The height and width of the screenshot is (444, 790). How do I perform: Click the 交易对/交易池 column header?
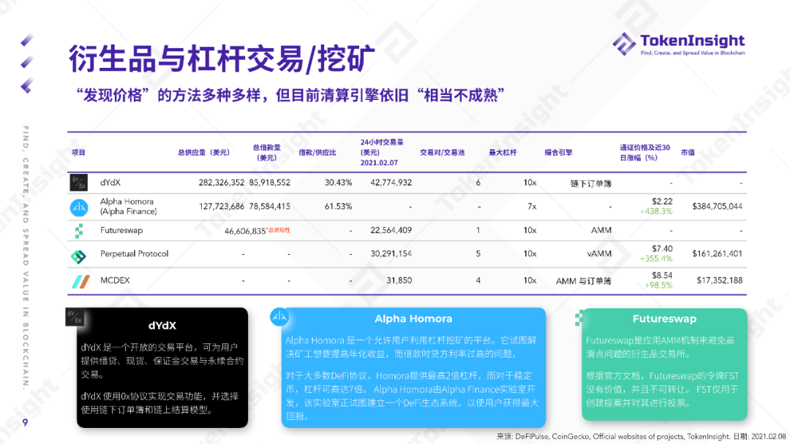tap(442, 153)
